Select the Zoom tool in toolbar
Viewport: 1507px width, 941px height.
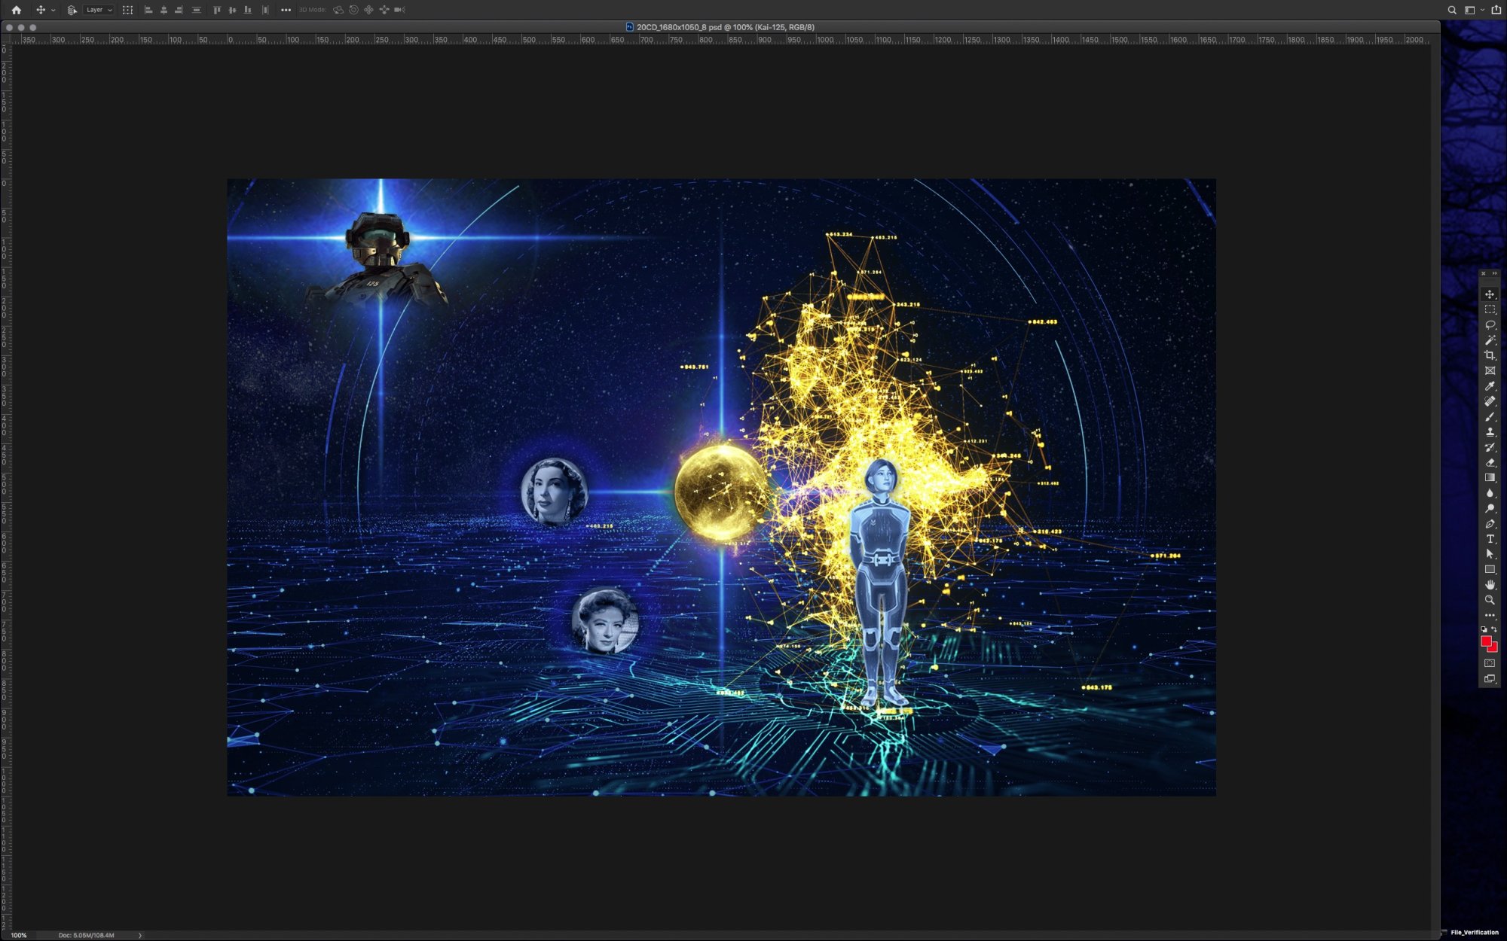point(1490,600)
